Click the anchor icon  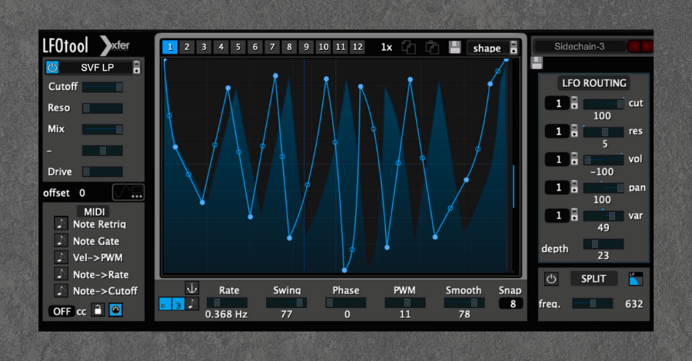(191, 288)
